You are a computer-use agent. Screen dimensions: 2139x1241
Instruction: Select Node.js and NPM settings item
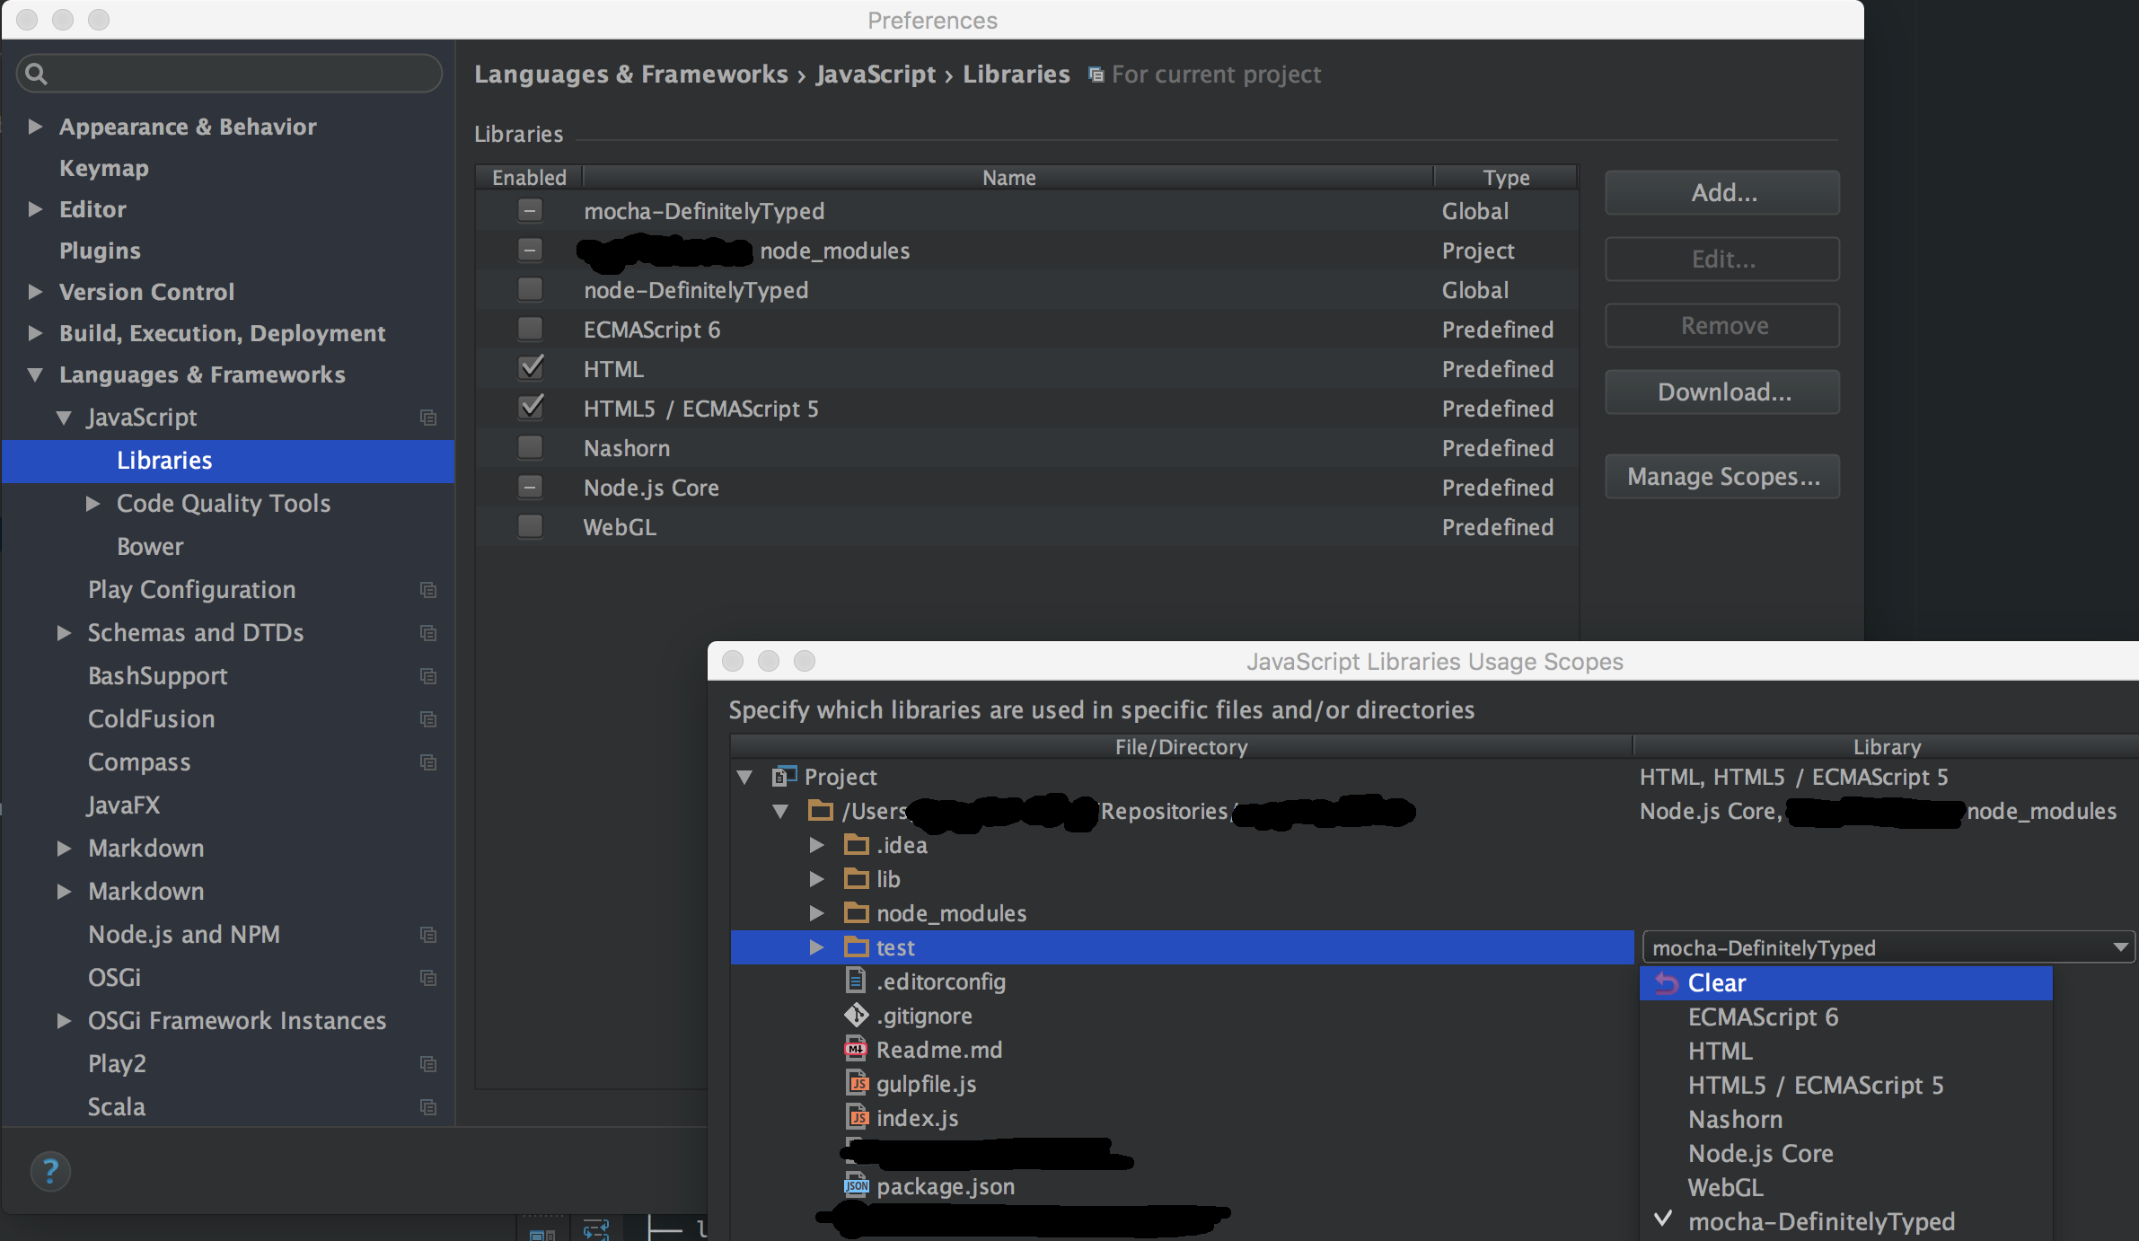coord(183,935)
